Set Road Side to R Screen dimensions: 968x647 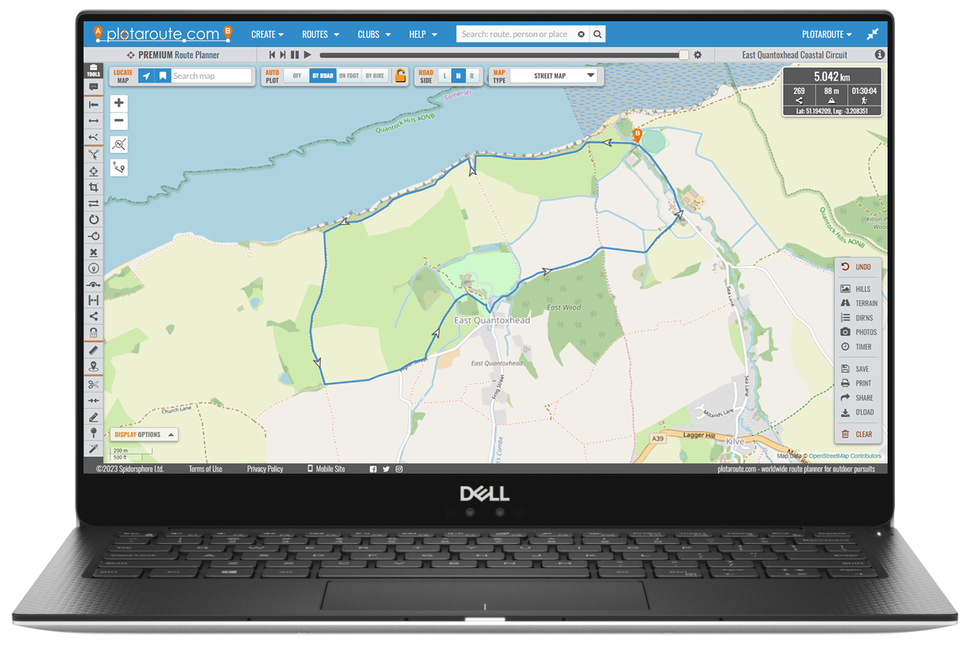tap(471, 76)
